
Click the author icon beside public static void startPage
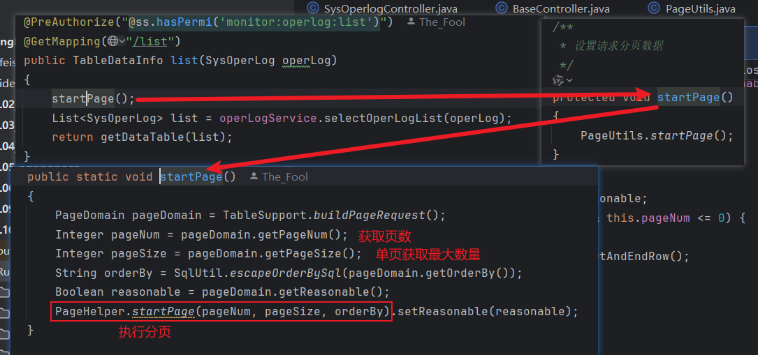[x=254, y=176]
